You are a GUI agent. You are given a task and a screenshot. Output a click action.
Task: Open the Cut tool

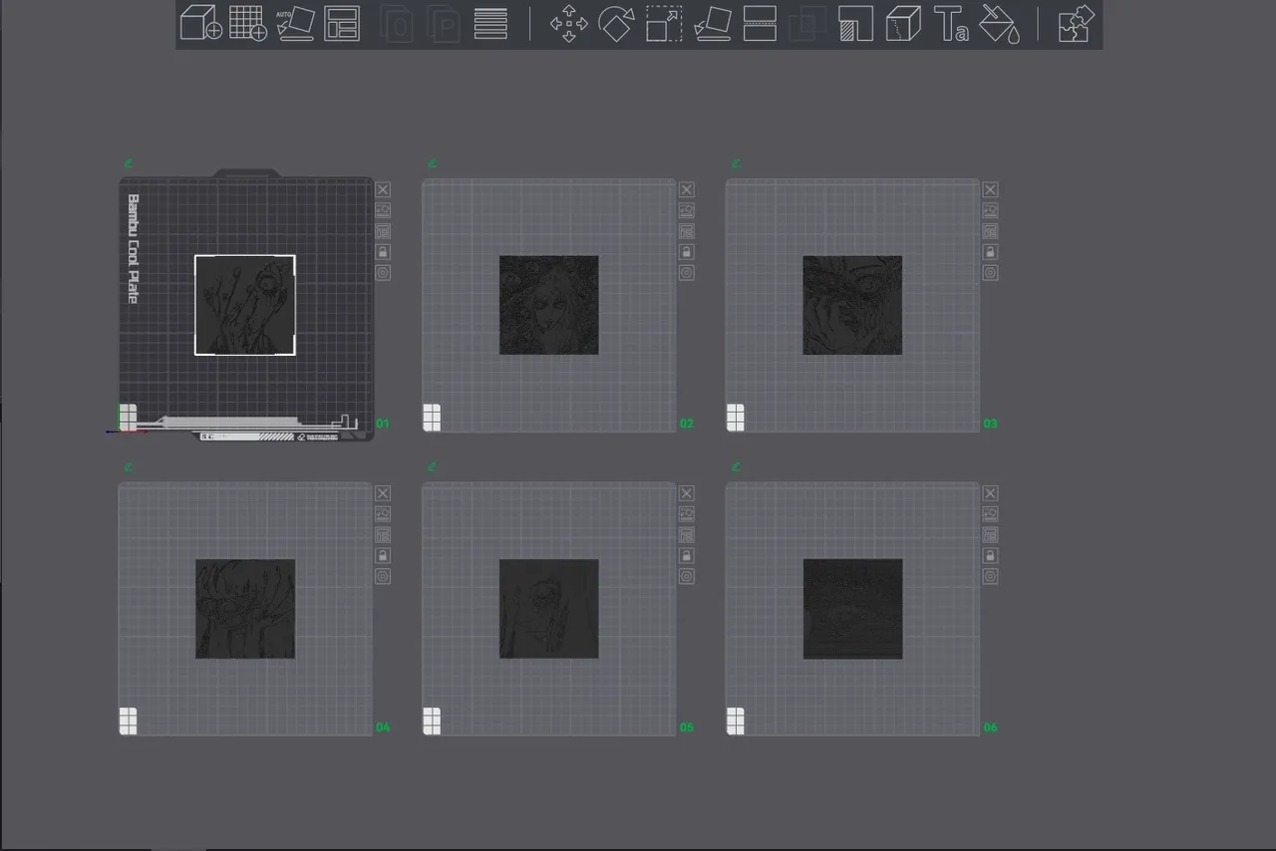point(761,25)
